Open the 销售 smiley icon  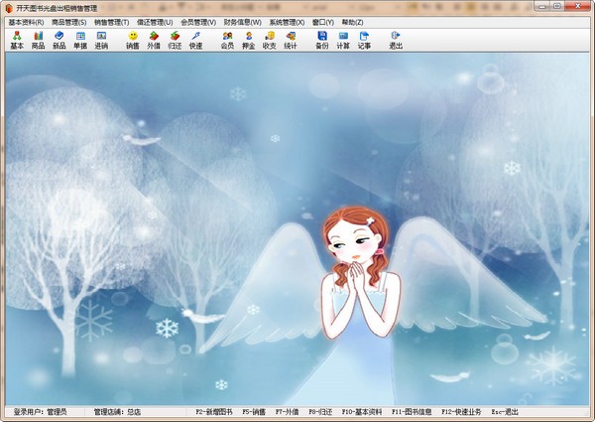[133, 40]
